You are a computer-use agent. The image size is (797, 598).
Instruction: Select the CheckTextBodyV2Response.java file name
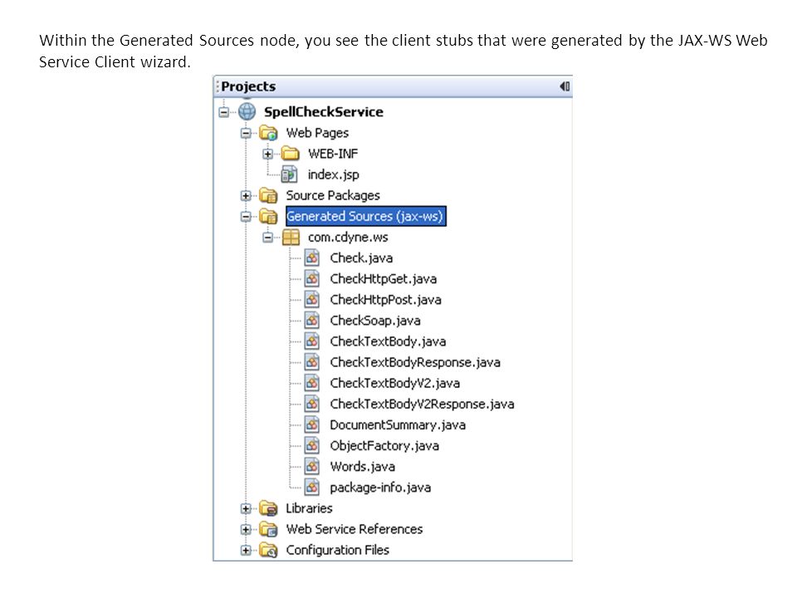pyautogui.click(x=423, y=404)
